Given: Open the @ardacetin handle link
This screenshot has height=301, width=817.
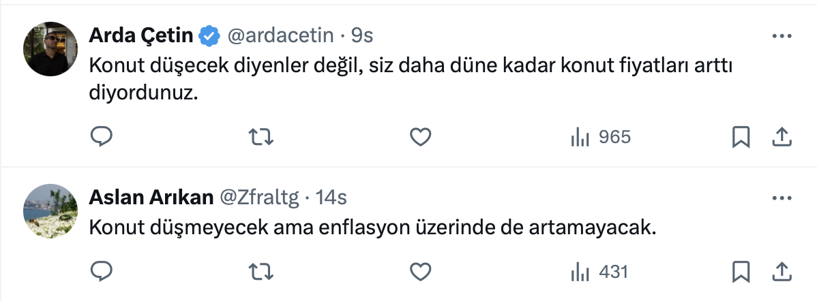Looking at the screenshot, I should tap(280, 35).
